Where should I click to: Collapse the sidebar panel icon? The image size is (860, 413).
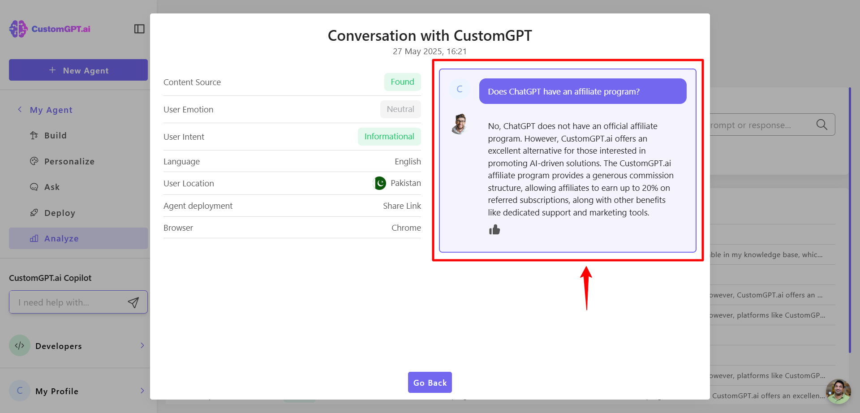tap(139, 29)
